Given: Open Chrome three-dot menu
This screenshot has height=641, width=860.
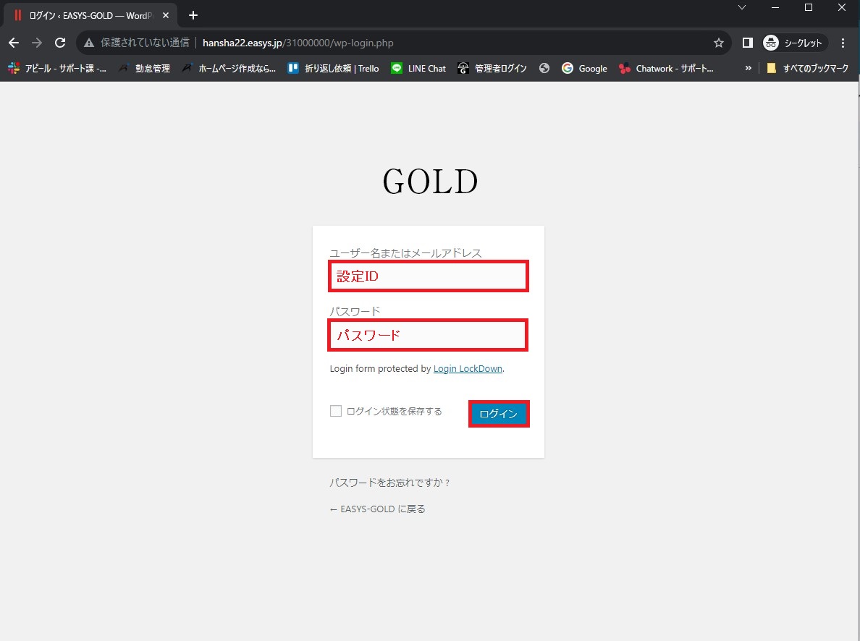Looking at the screenshot, I should pos(843,43).
